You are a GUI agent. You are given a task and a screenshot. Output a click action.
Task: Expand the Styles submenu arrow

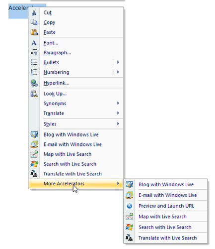pyautogui.click(x=118, y=124)
